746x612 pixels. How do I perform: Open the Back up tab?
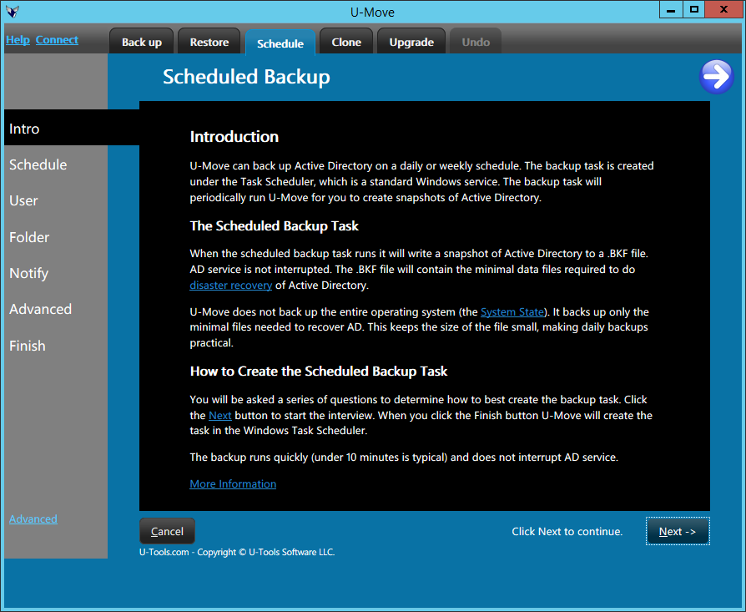[142, 42]
